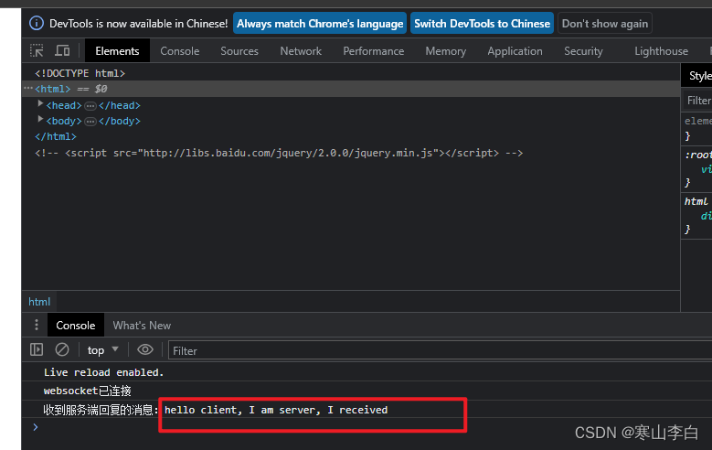Open the top JavaScript context dropdown
Viewport: 712px width, 450px height.
pos(102,350)
